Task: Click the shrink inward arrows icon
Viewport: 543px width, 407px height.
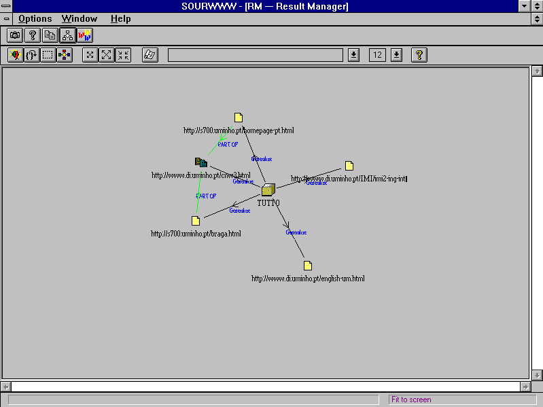Action: [x=123, y=55]
